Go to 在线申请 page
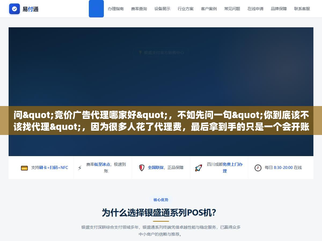322x241 pixels. click(x=255, y=9)
